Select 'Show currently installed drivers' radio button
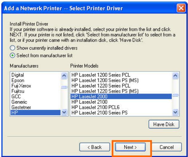This screenshot has width=188, height=157. point(12,48)
